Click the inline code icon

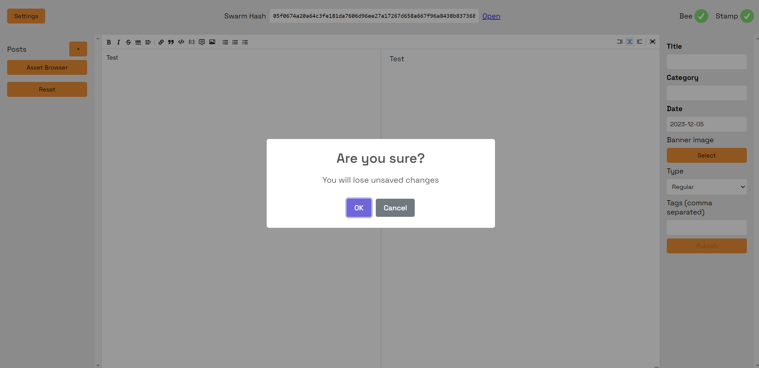coord(181,42)
